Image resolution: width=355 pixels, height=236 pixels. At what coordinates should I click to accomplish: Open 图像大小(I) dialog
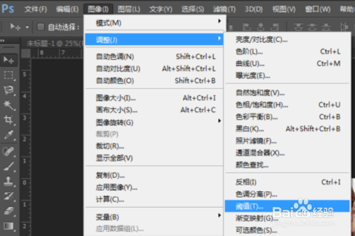[154, 98]
